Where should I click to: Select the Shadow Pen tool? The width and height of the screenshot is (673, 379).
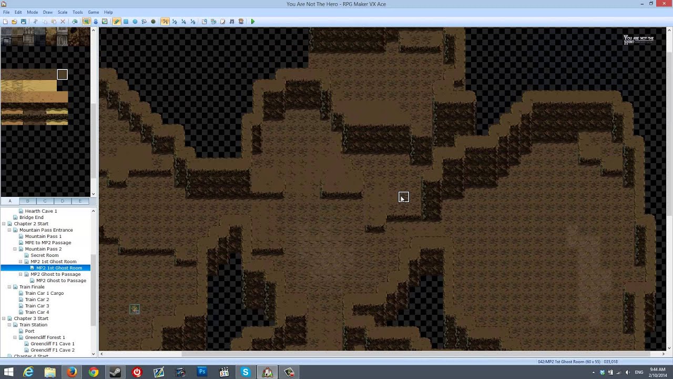(153, 22)
